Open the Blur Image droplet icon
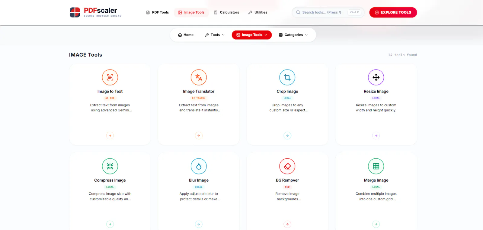483x230 pixels. click(199, 166)
